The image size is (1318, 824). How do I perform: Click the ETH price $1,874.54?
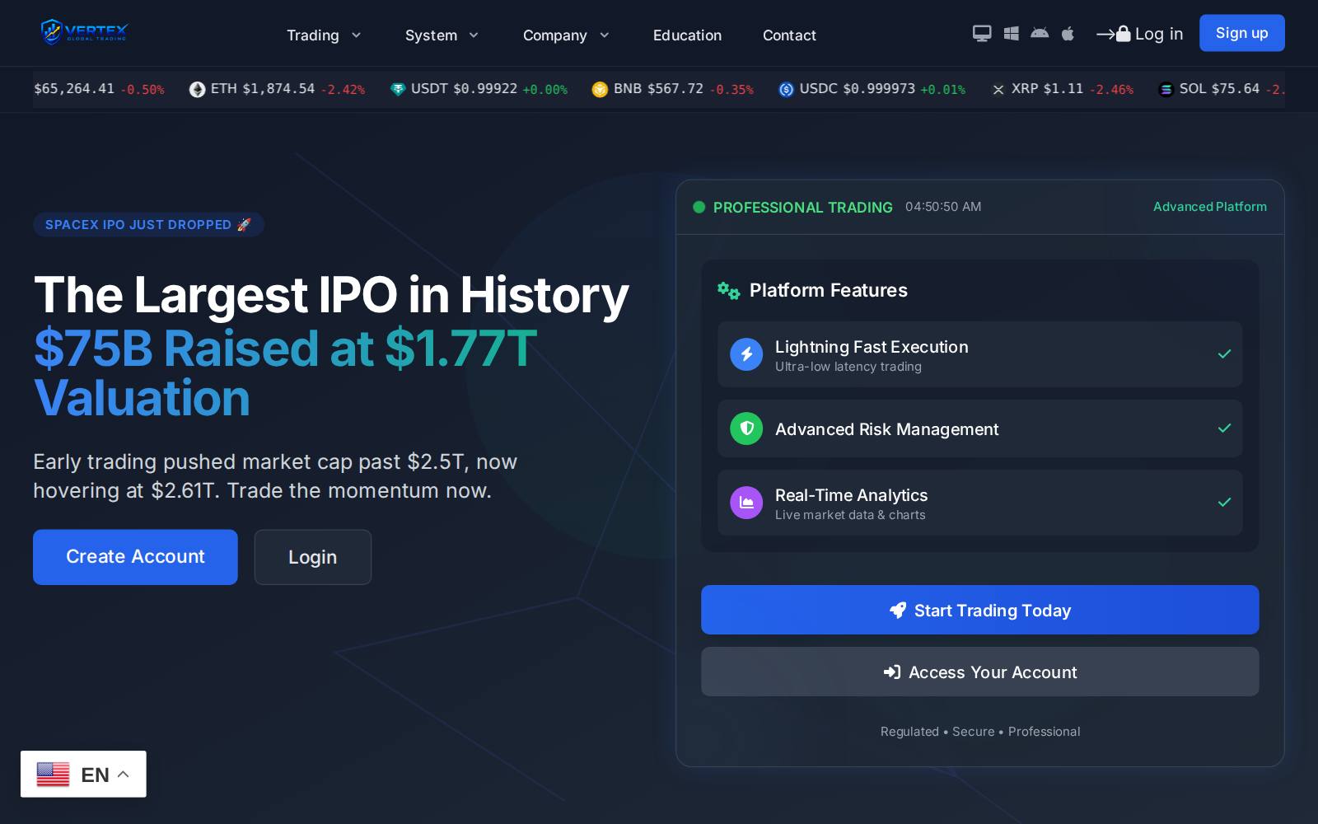click(x=278, y=88)
